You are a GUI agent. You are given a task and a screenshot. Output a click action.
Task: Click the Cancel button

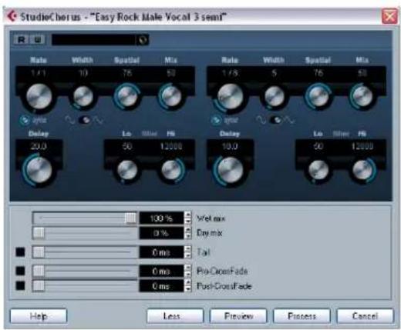point(365,316)
